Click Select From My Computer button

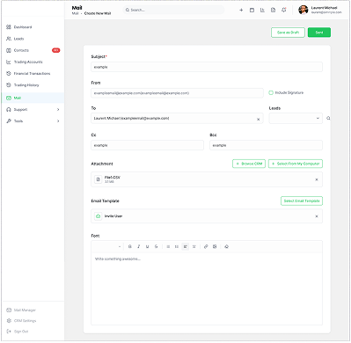pos(296,164)
